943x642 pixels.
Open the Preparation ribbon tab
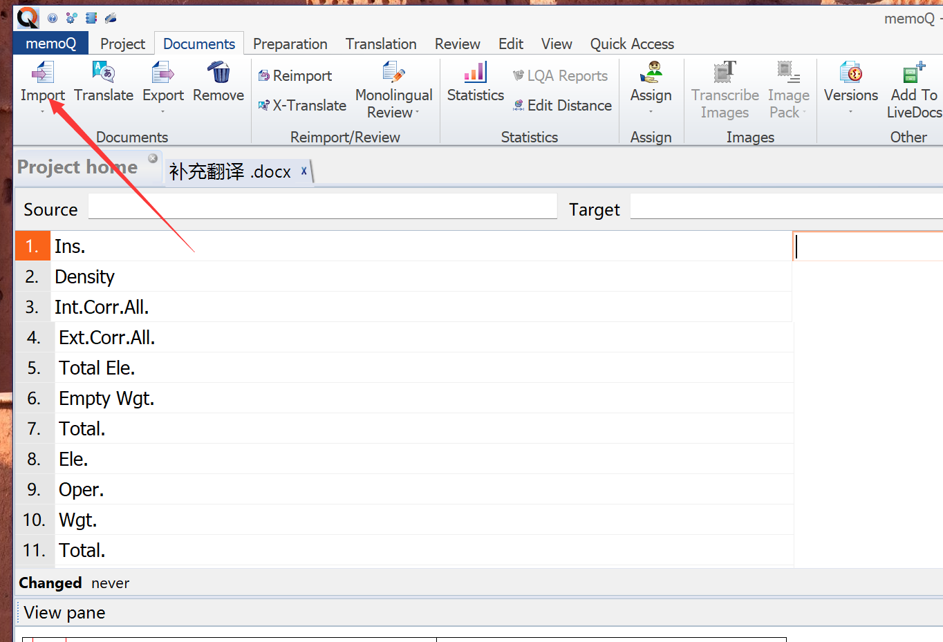pyautogui.click(x=290, y=44)
